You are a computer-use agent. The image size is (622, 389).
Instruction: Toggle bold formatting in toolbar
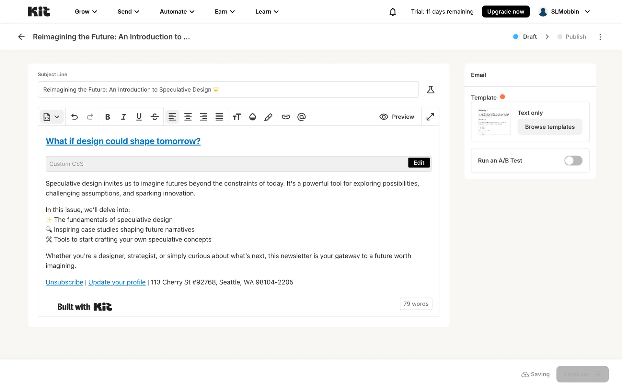coord(108,117)
